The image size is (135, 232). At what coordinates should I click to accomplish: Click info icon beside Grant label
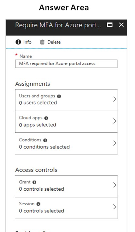(x=34, y=182)
